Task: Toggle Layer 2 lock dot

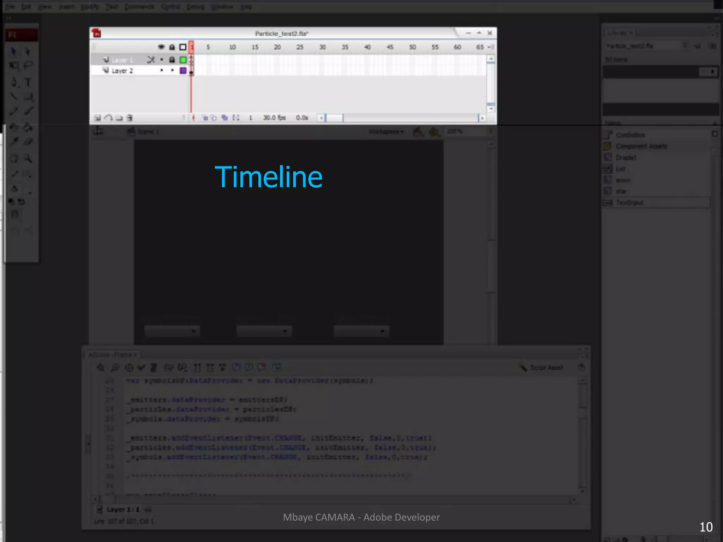Action: pos(172,70)
